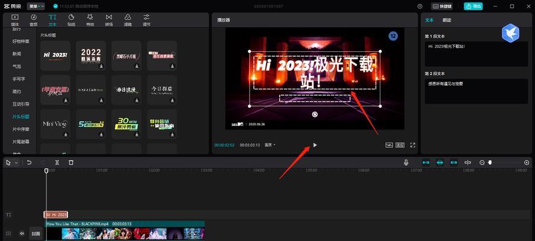Click the rotate handle below text box
This screenshot has width=535, height=241.
tap(315, 114)
